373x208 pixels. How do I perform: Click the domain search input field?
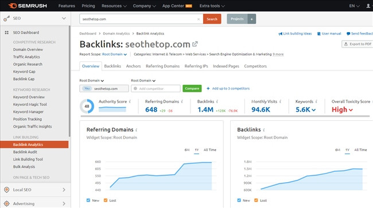pyautogui.click(x=141, y=19)
